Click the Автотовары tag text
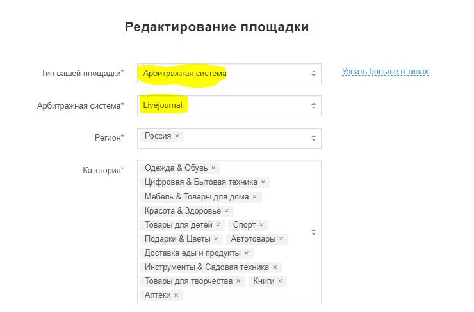 253,238
